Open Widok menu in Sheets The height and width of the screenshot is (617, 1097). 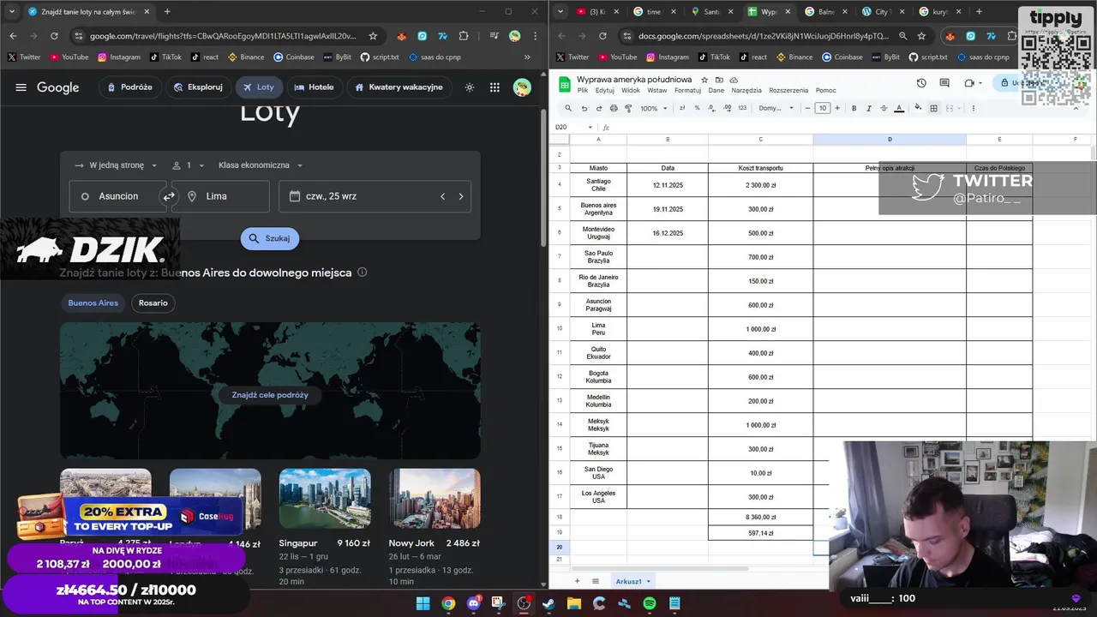[631, 90]
